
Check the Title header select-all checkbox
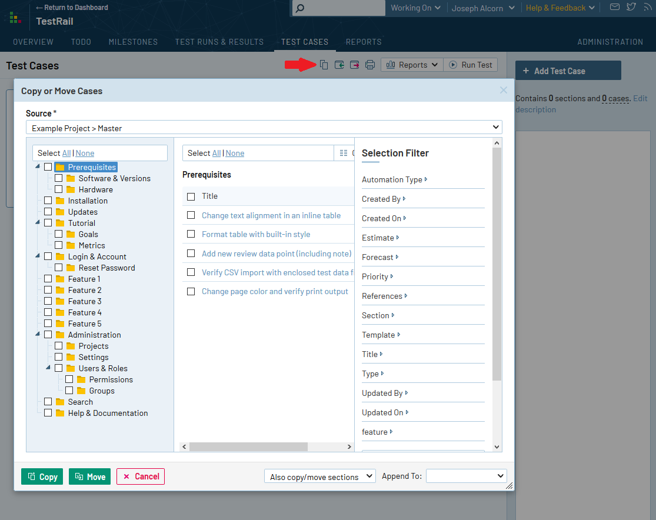[x=191, y=196]
